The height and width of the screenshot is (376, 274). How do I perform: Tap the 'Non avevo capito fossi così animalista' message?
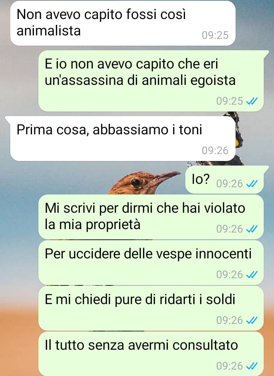click(x=123, y=23)
